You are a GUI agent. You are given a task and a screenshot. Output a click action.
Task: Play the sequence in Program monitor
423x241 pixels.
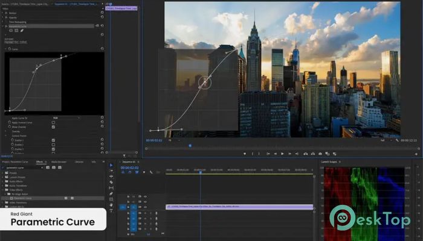point(282,154)
